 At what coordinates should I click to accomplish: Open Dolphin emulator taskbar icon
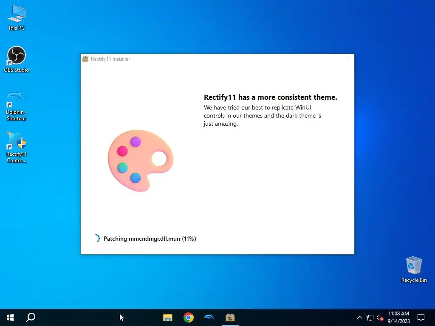pos(209,318)
